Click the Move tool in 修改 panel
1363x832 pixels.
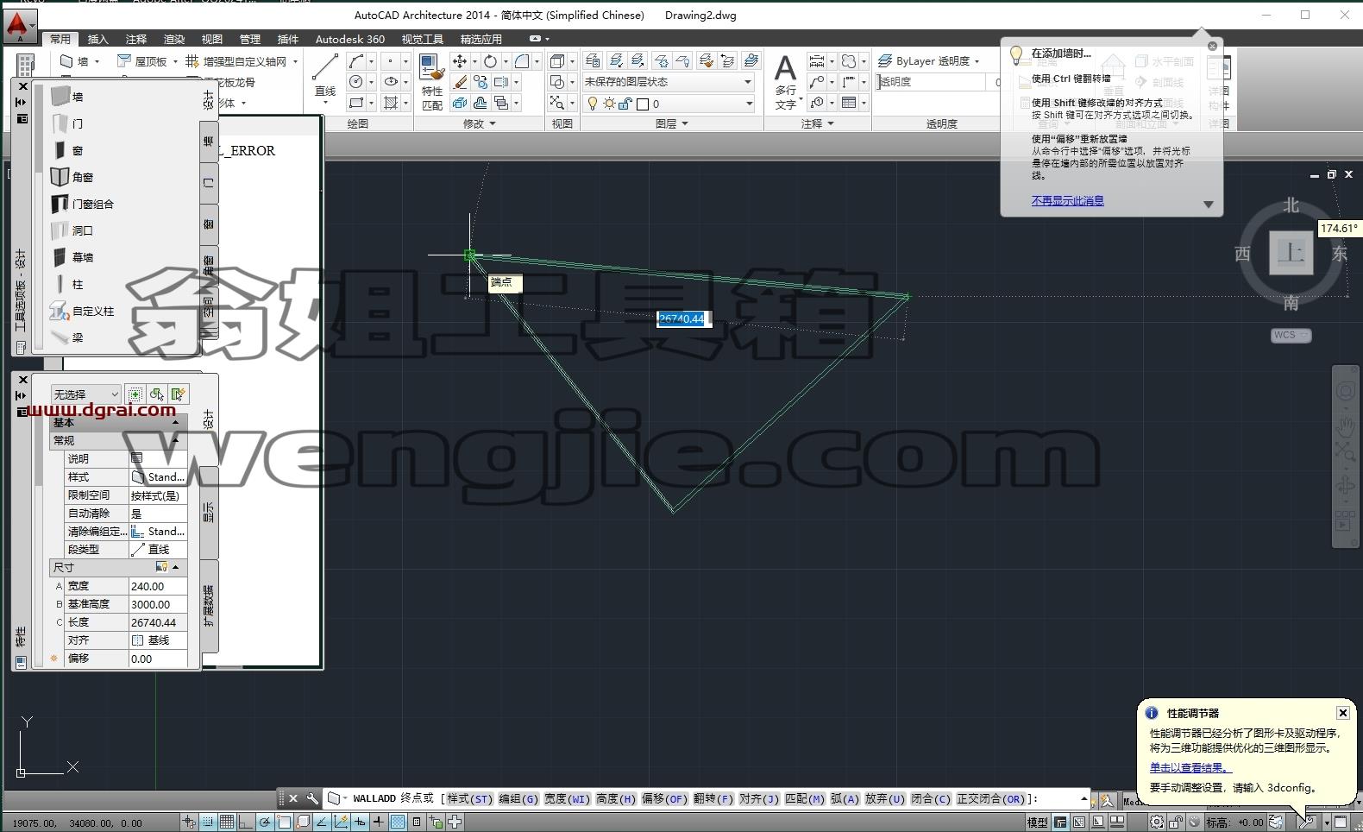460,61
